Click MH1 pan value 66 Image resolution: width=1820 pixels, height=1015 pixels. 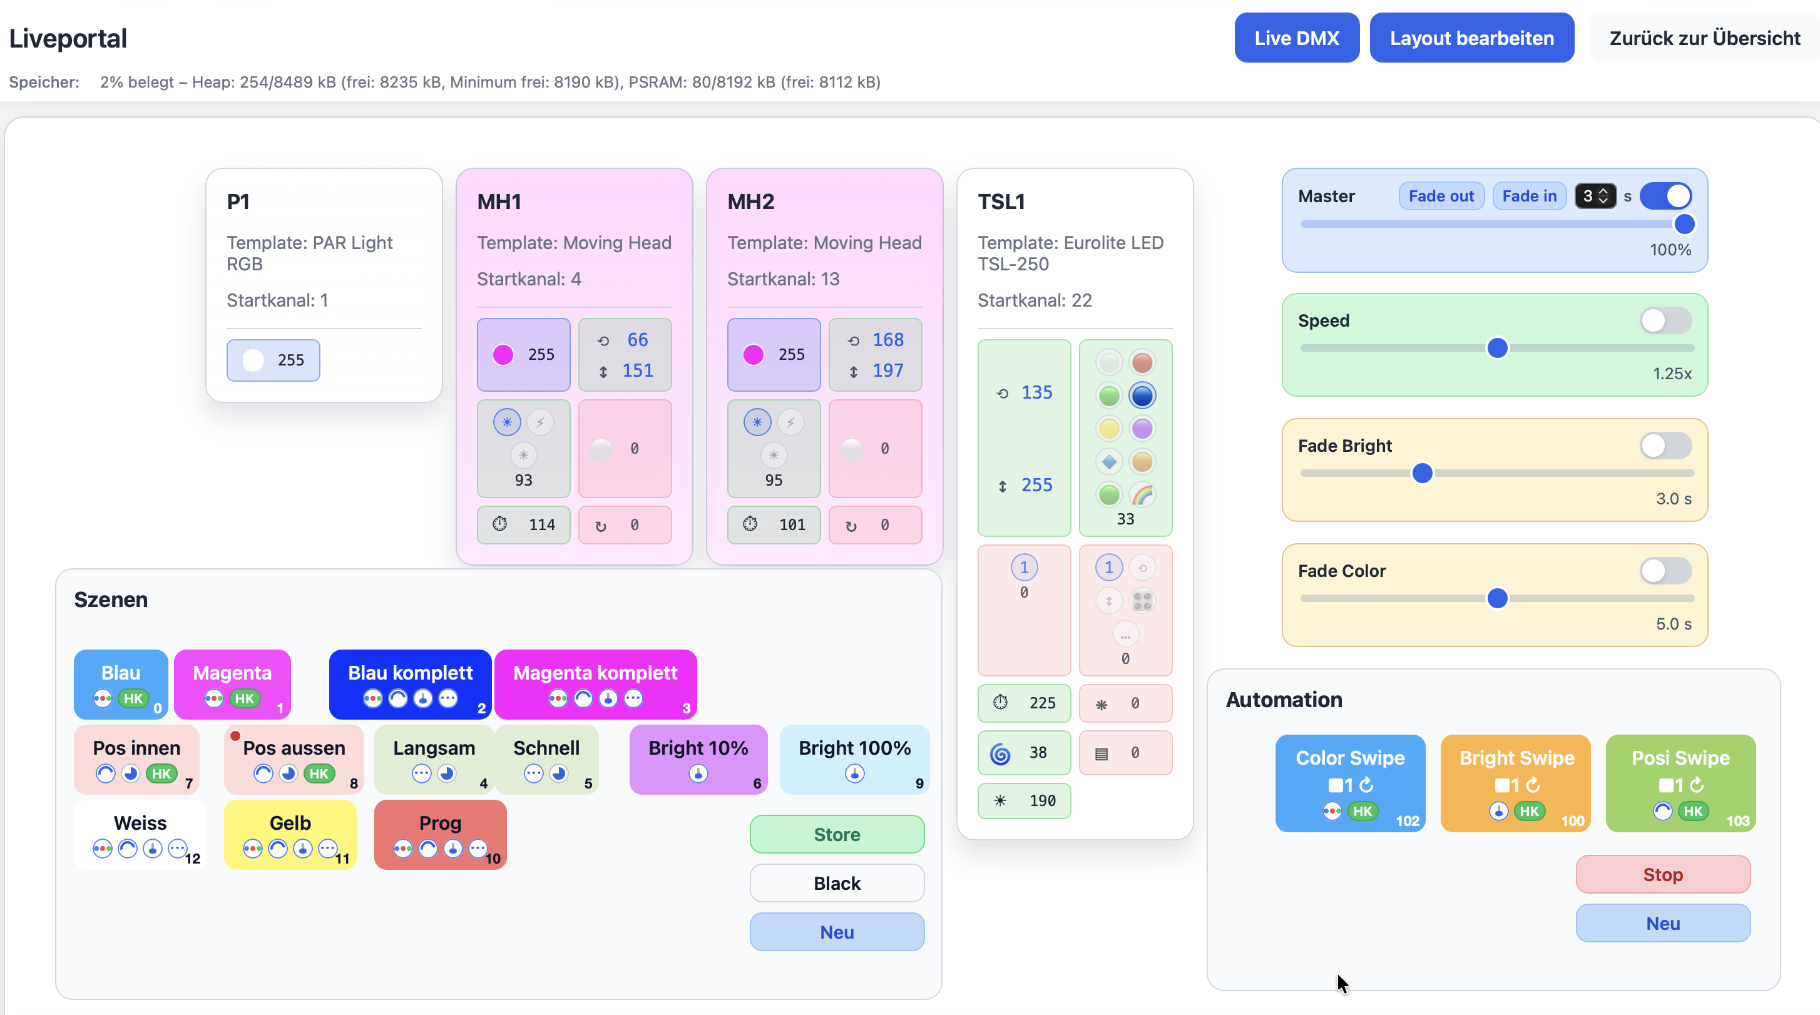[x=637, y=340]
